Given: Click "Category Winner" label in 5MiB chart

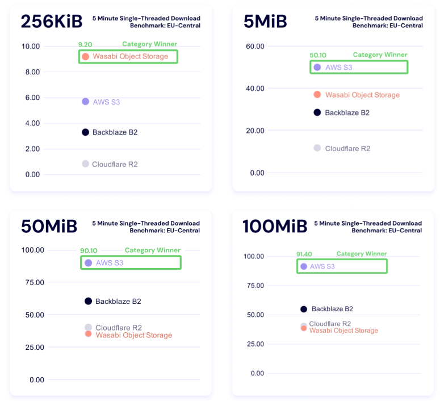Looking at the screenshot, I should point(380,55).
